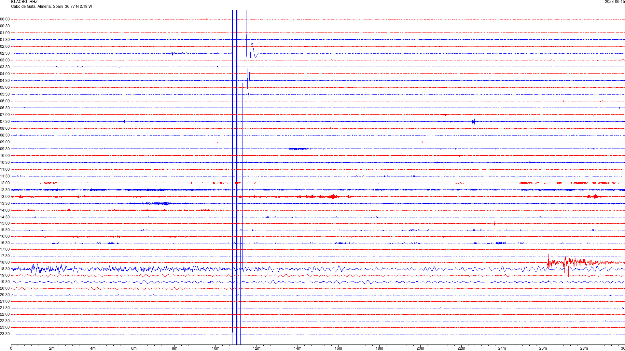This screenshot has width=625, height=351.
Task: Select the 08:00 time row label
Action: (5, 128)
